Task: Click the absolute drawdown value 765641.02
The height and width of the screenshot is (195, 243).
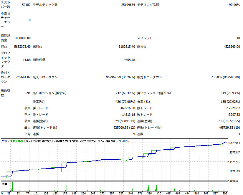Action: [x=23, y=77]
